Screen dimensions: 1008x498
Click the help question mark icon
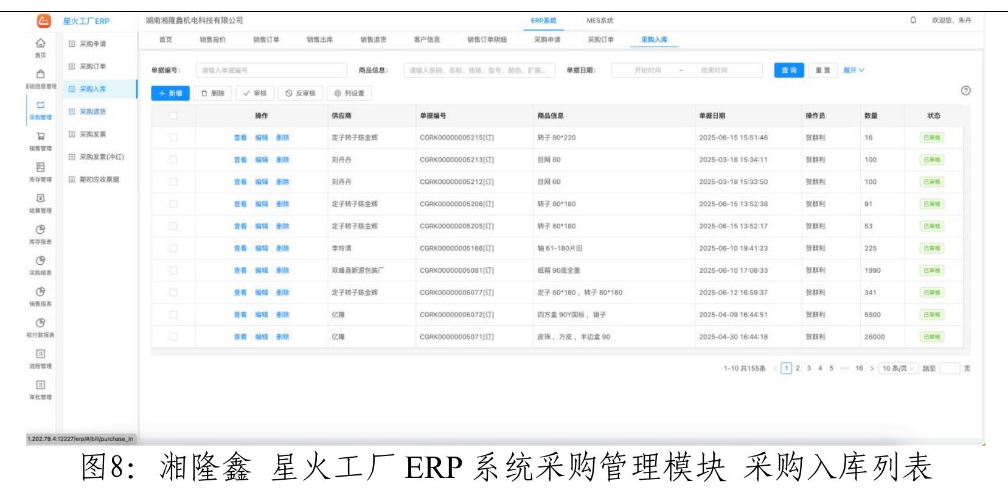[x=965, y=91]
